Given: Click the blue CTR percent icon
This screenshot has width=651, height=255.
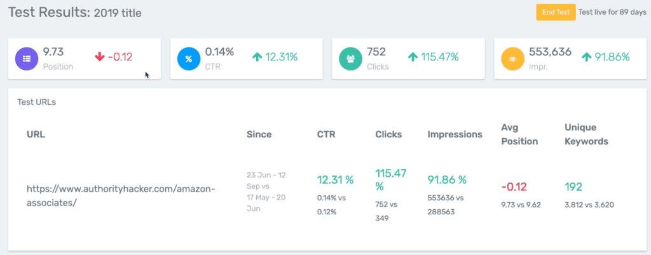Looking at the screenshot, I should (189, 58).
